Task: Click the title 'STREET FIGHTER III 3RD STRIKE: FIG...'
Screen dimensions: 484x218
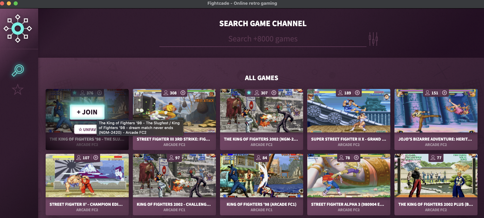Action: coord(173,139)
